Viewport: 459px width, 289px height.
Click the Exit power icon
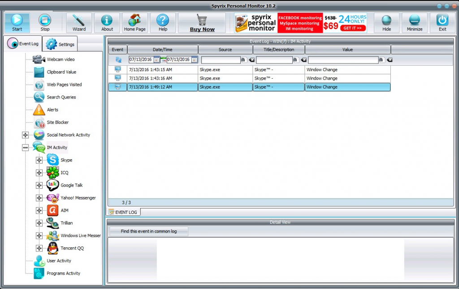[x=442, y=21]
